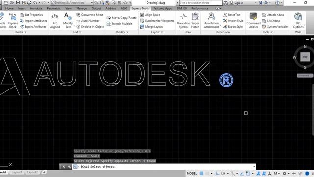Viewport: 314px width, 177px height.
Task: Add a new layout with plus button
Action: pos(44,172)
